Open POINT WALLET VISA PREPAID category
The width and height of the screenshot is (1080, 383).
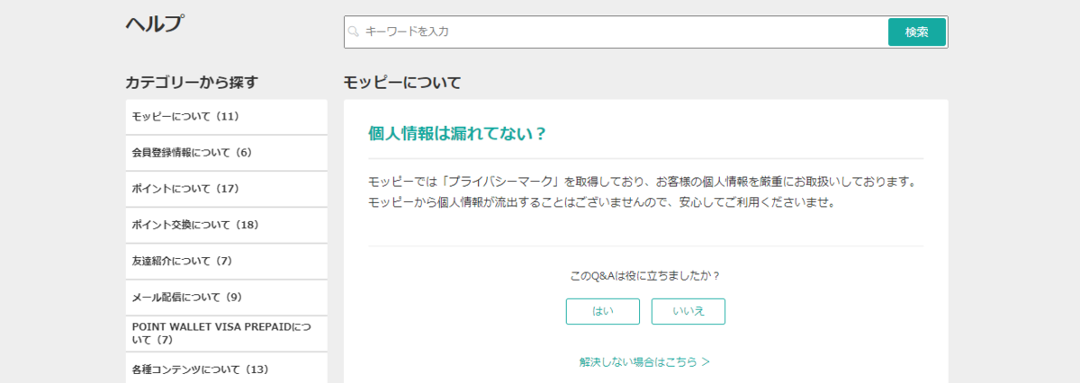click(x=227, y=333)
